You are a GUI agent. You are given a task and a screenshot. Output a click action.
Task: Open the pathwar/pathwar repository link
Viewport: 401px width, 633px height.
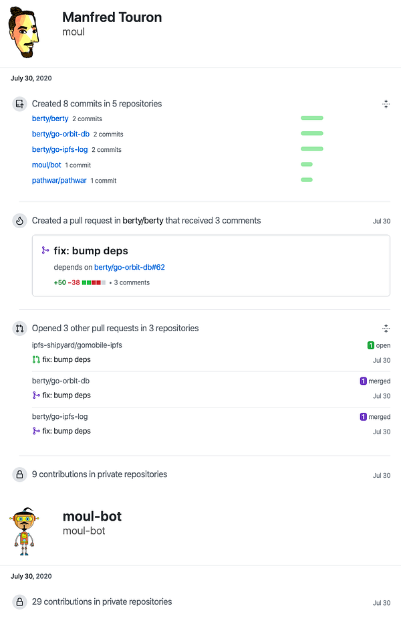59,180
